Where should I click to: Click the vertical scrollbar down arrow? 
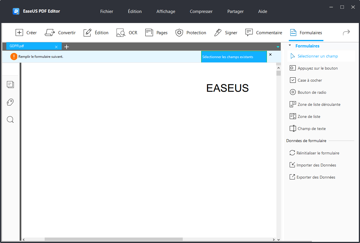point(278,239)
